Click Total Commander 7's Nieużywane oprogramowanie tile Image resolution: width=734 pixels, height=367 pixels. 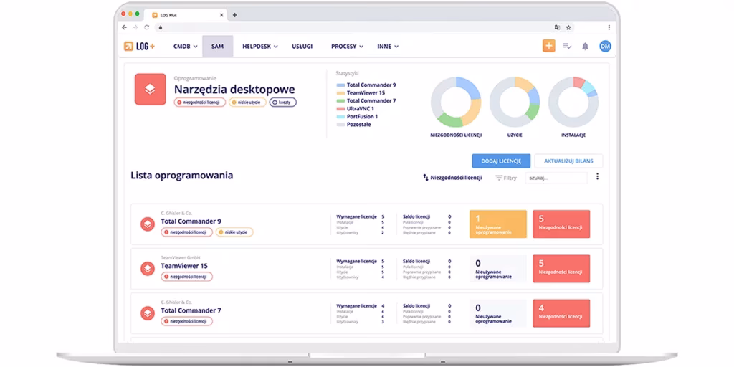498,313
